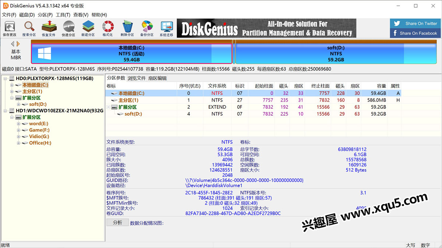442x248 pixels.
Task: Expand Vidio(G:) tree node
Action: click(x=18, y=137)
